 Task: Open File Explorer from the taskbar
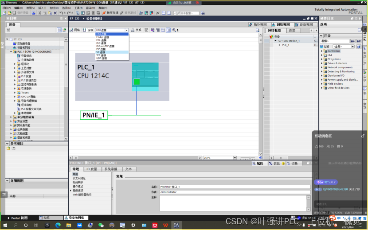click(69, 225)
